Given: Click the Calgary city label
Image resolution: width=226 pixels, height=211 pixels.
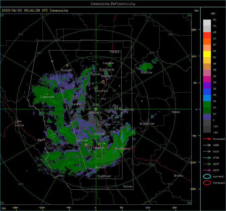Looking at the screenshot, I should pyautogui.click(x=98, y=148).
